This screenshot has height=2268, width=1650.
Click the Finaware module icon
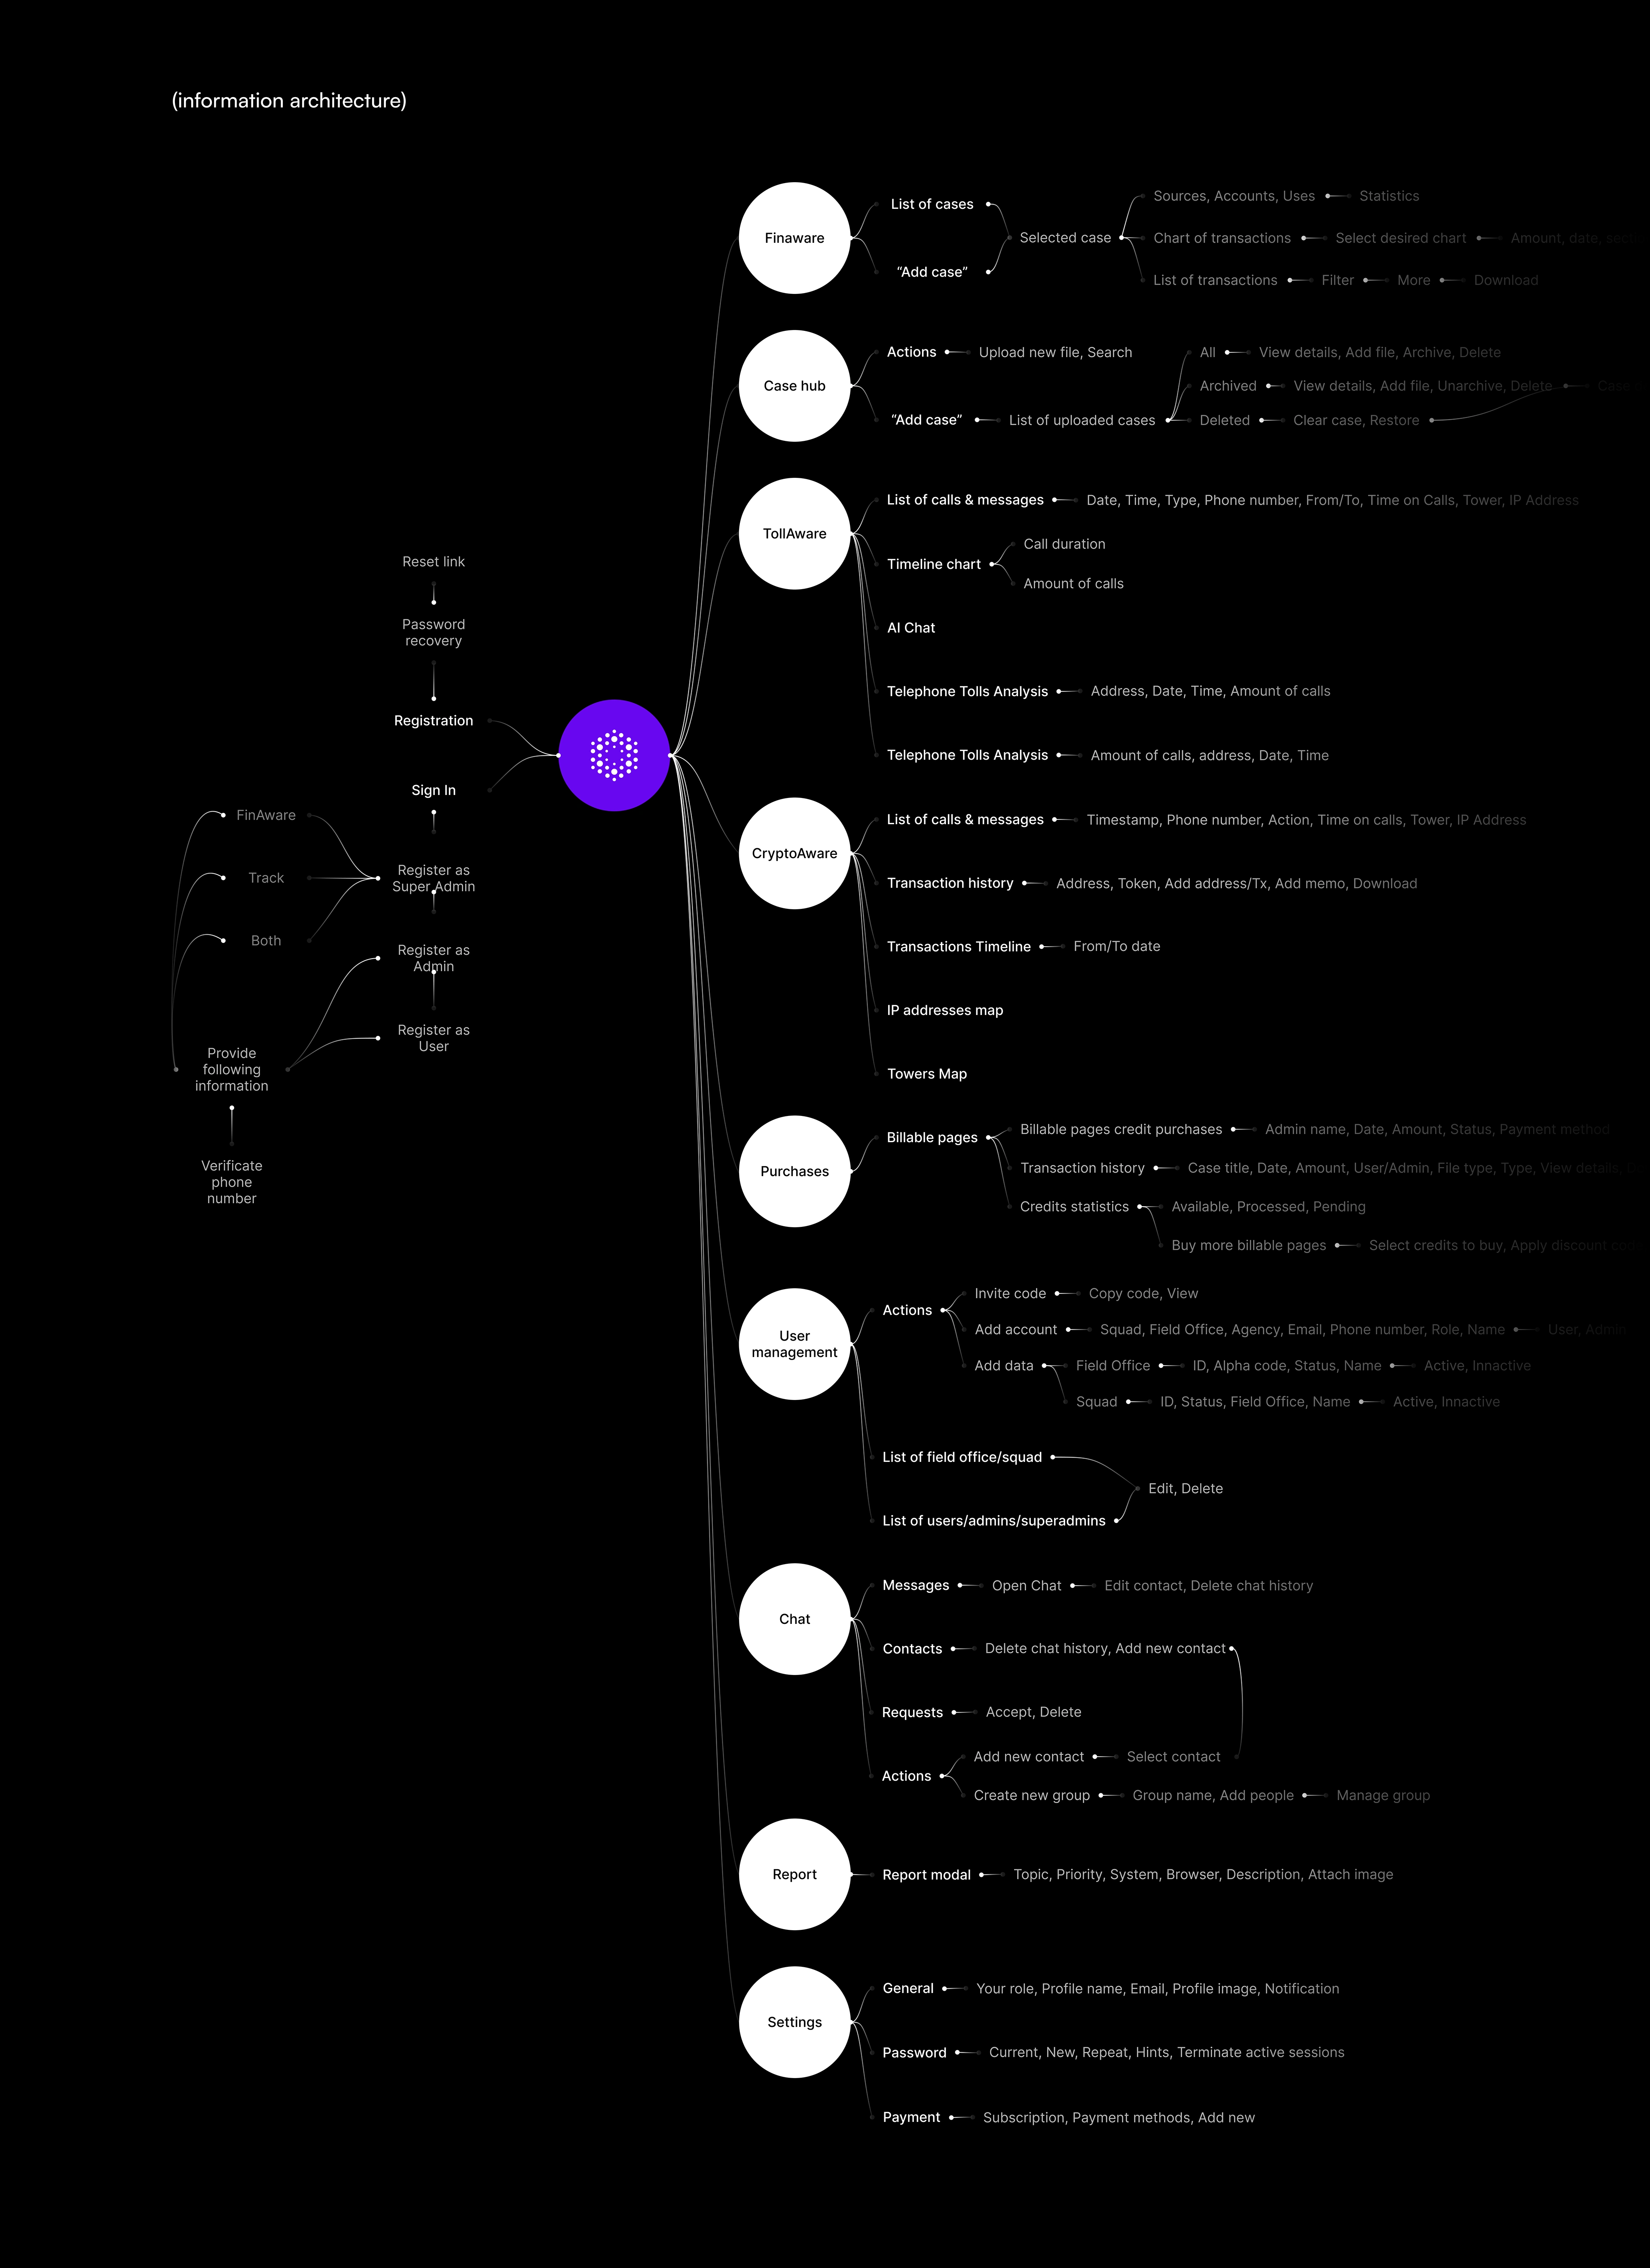[791, 229]
